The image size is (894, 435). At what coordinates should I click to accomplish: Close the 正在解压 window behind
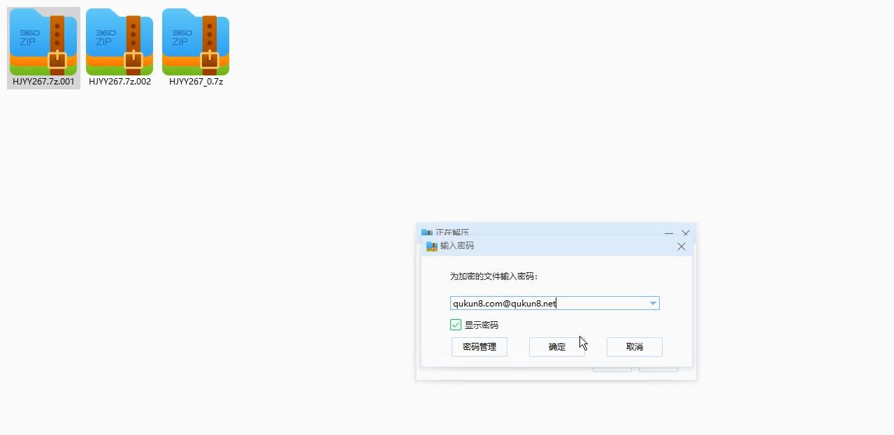coord(686,233)
